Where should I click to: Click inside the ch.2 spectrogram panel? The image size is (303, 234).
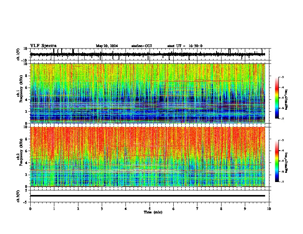tap(148, 157)
